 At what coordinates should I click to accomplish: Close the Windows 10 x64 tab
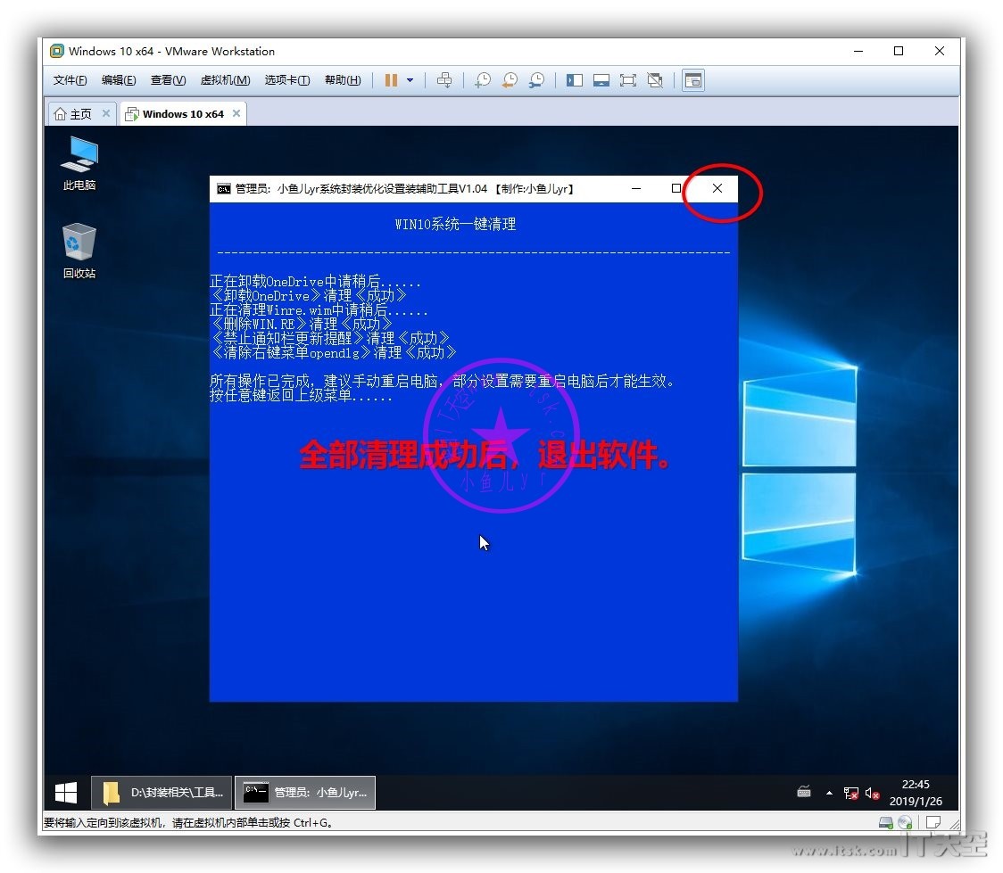(x=236, y=113)
